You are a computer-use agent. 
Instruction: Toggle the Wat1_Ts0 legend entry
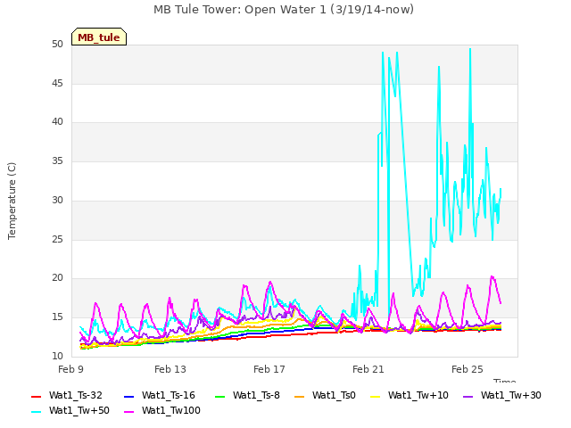(x=325, y=396)
